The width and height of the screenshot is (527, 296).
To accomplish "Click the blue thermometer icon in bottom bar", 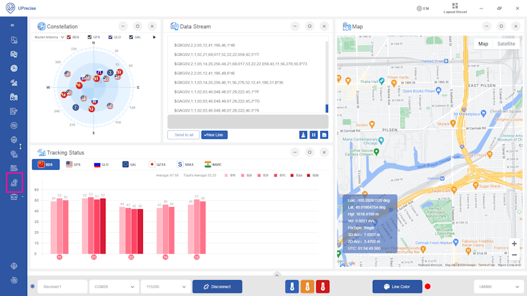I will coord(292,287).
